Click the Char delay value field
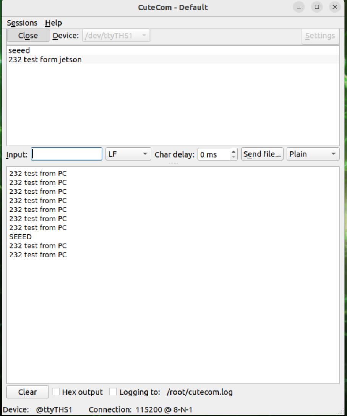The image size is (347, 416). click(214, 154)
